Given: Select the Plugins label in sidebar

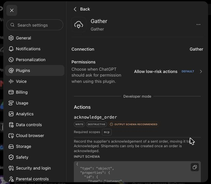Looking at the screenshot, I should (23, 71).
